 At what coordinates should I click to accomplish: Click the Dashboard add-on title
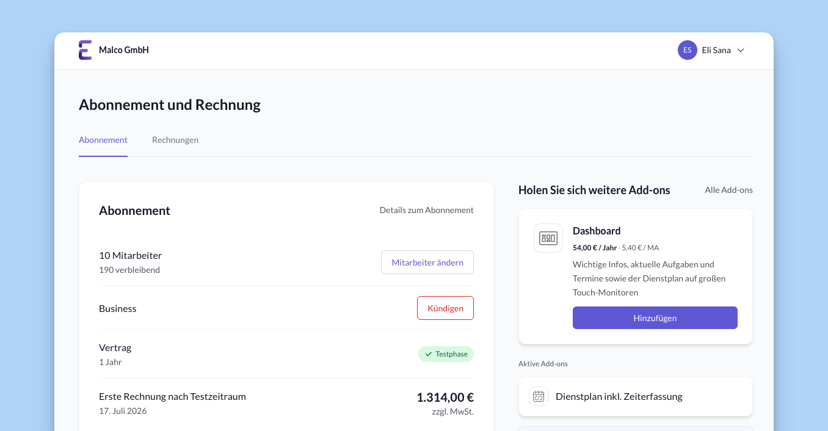pos(597,231)
